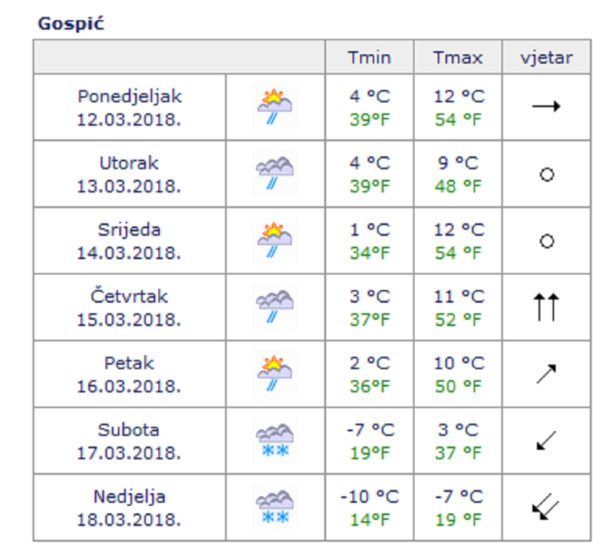The image size is (593, 543).
Task: Click Utorak's calm wind circle symbol
Action: (547, 174)
